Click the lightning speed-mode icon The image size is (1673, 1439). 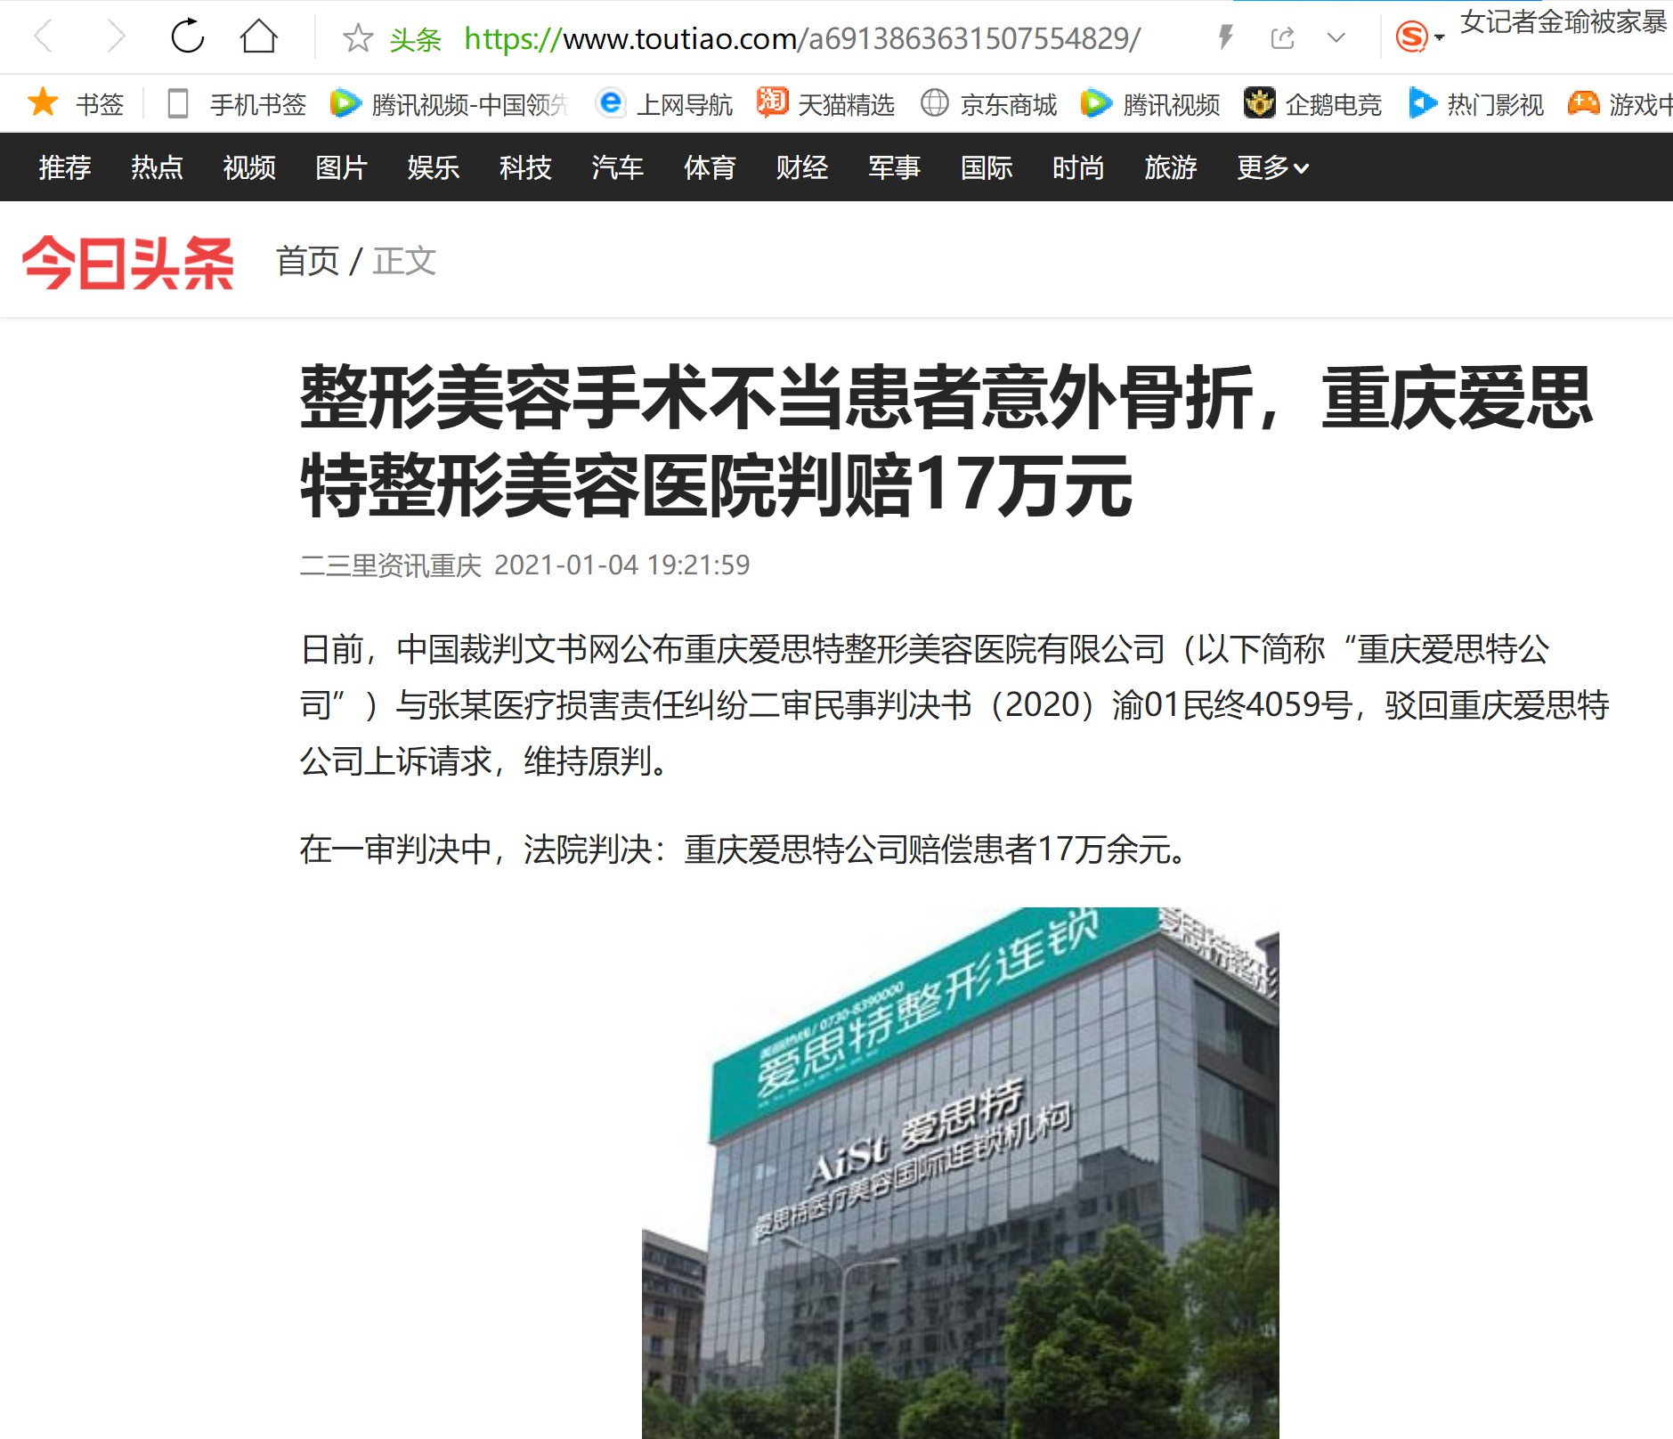(1226, 37)
